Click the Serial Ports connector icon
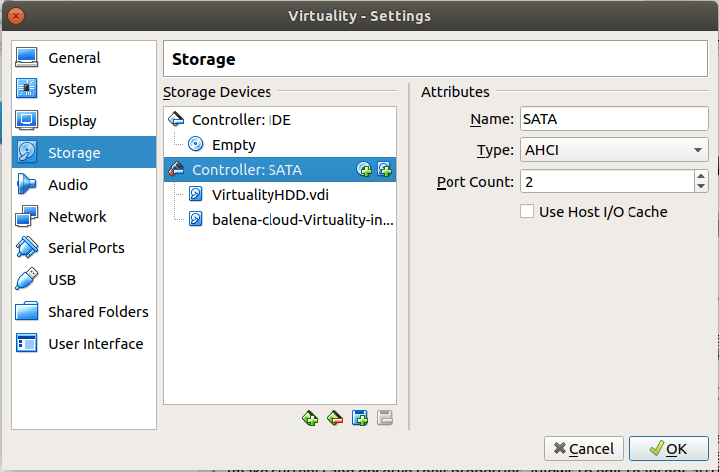The height and width of the screenshot is (472, 719). pos(27,247)
